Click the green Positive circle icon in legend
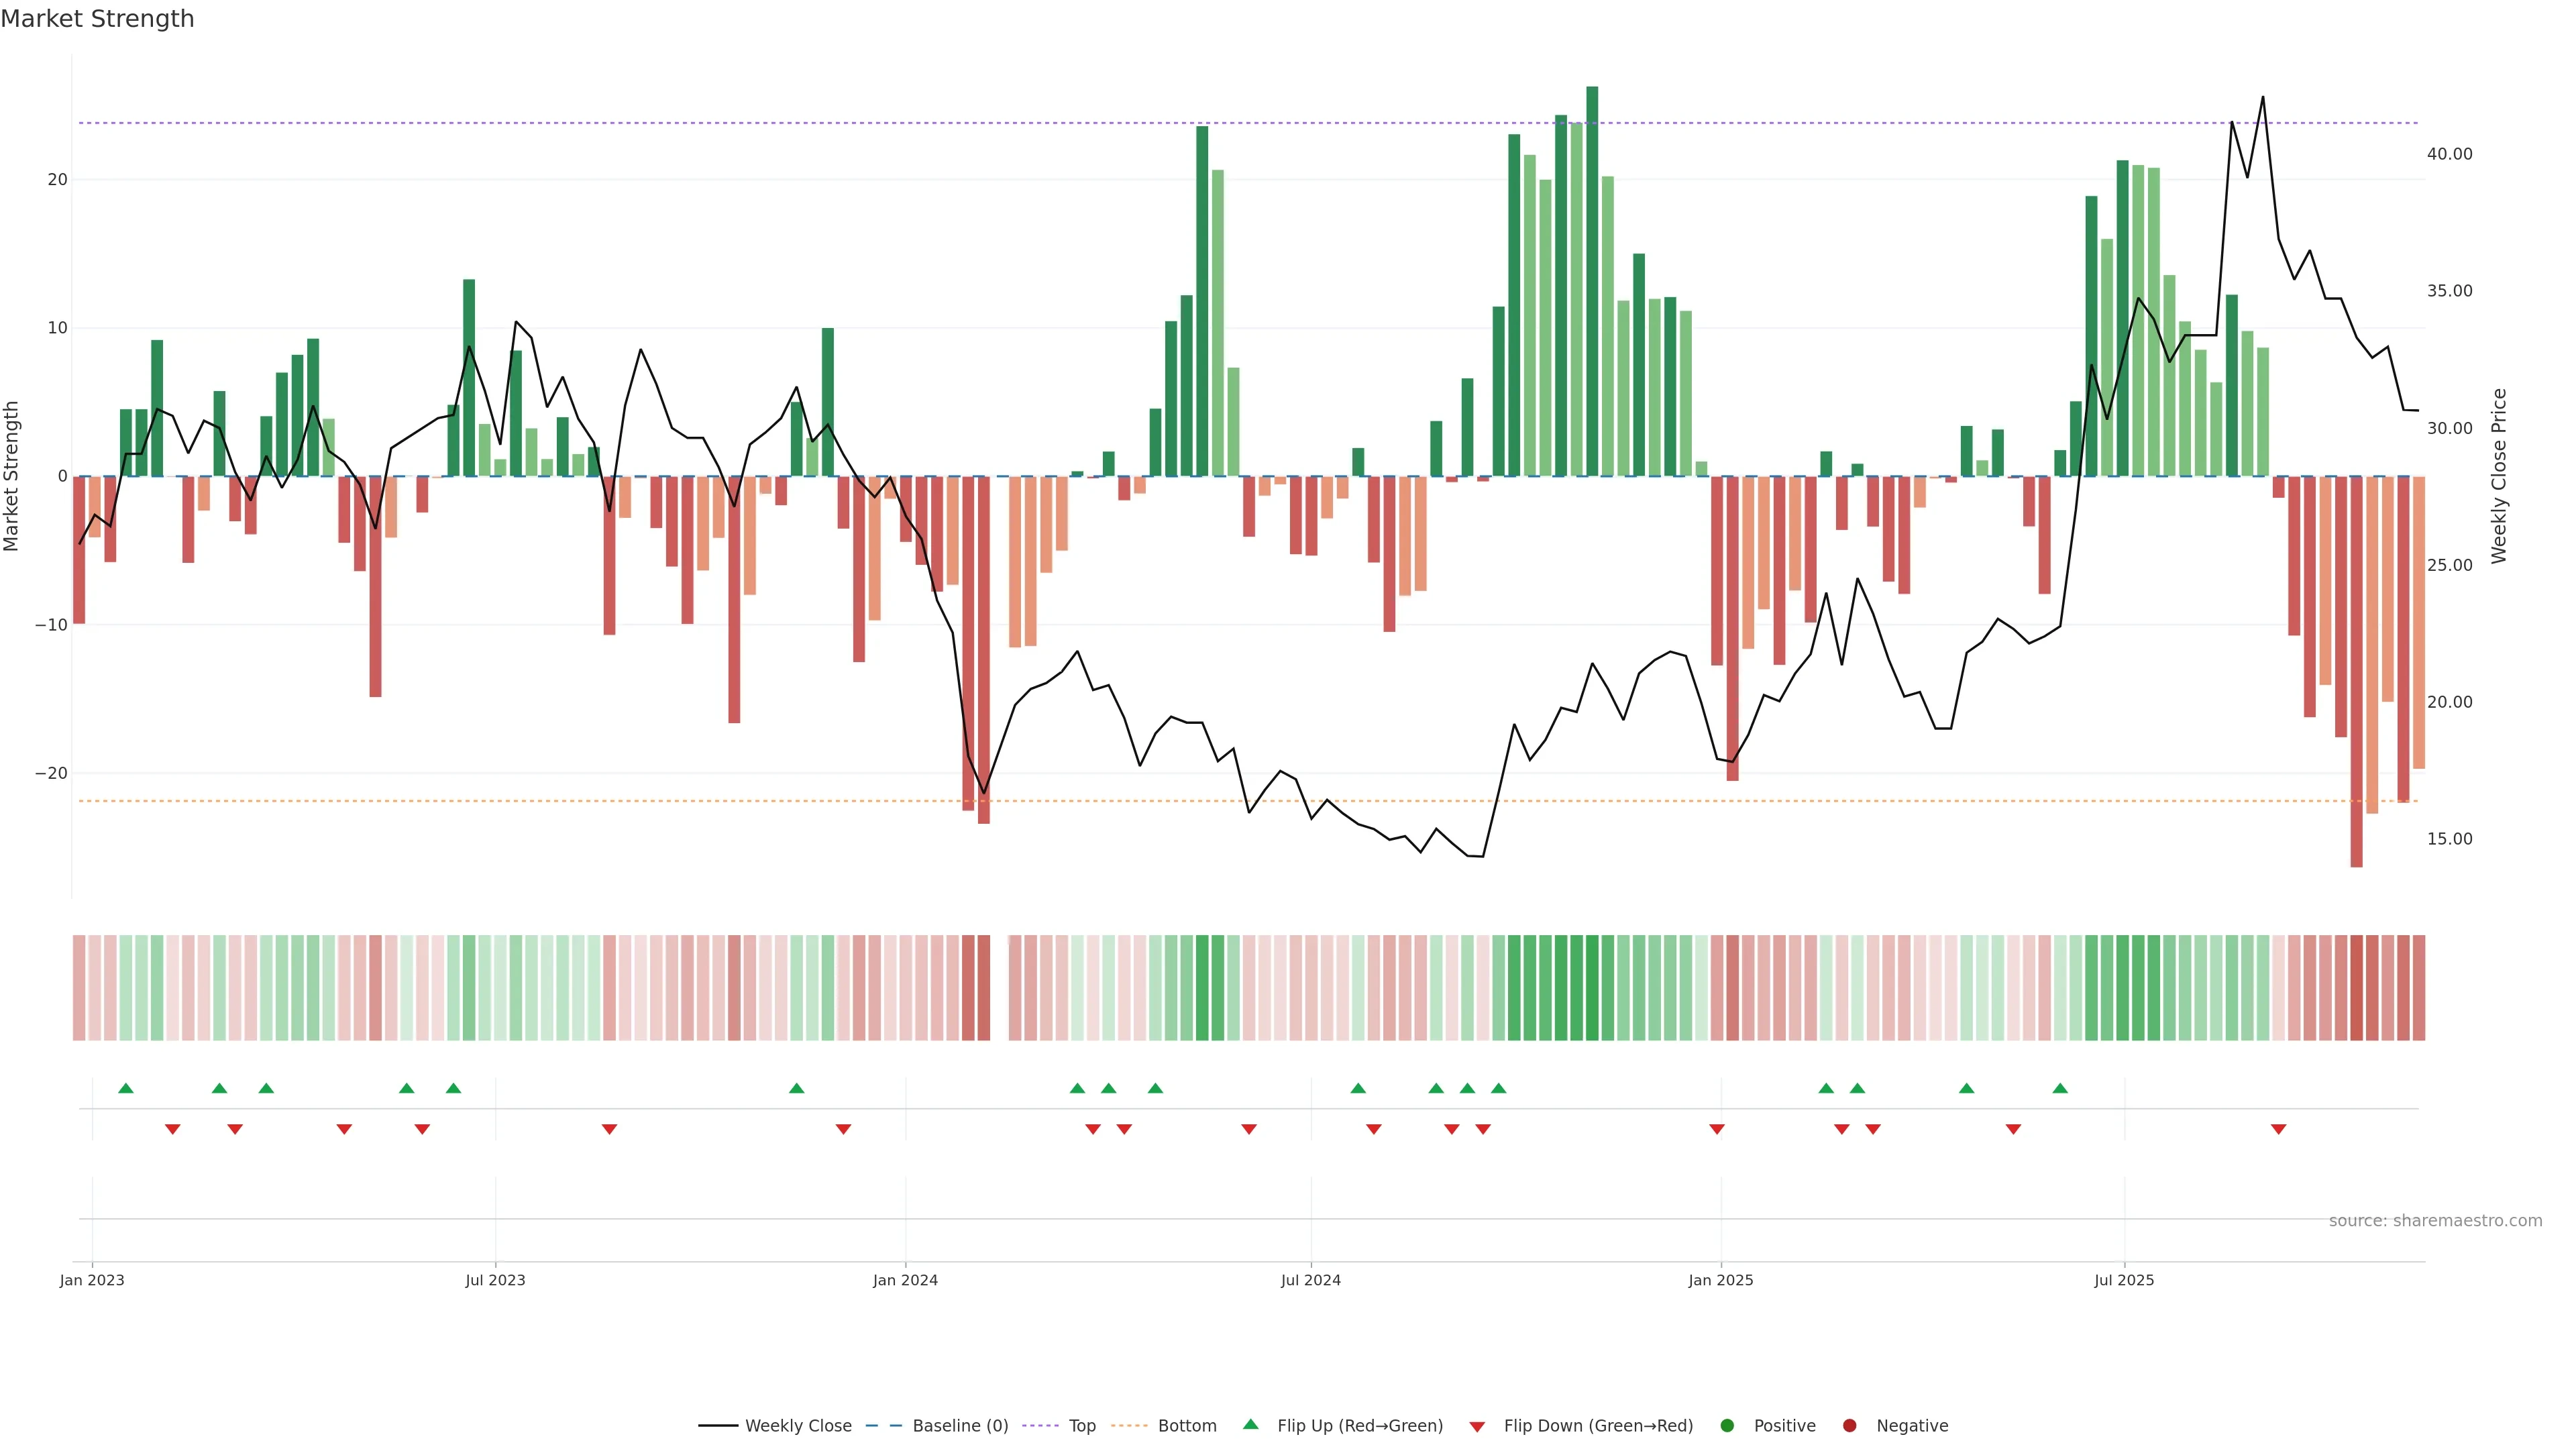This screenshot has width=2576, height=1449. (1727, 1426)
